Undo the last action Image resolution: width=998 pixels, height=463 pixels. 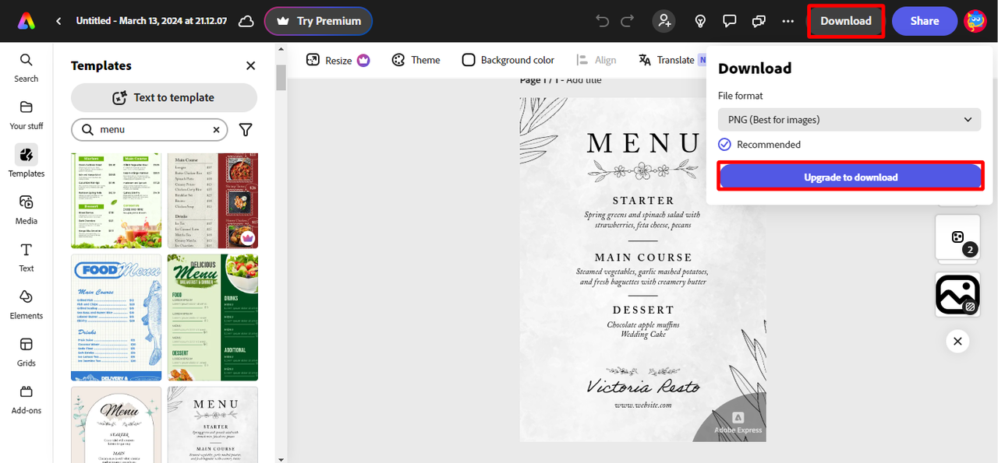[x=603, y=21]
